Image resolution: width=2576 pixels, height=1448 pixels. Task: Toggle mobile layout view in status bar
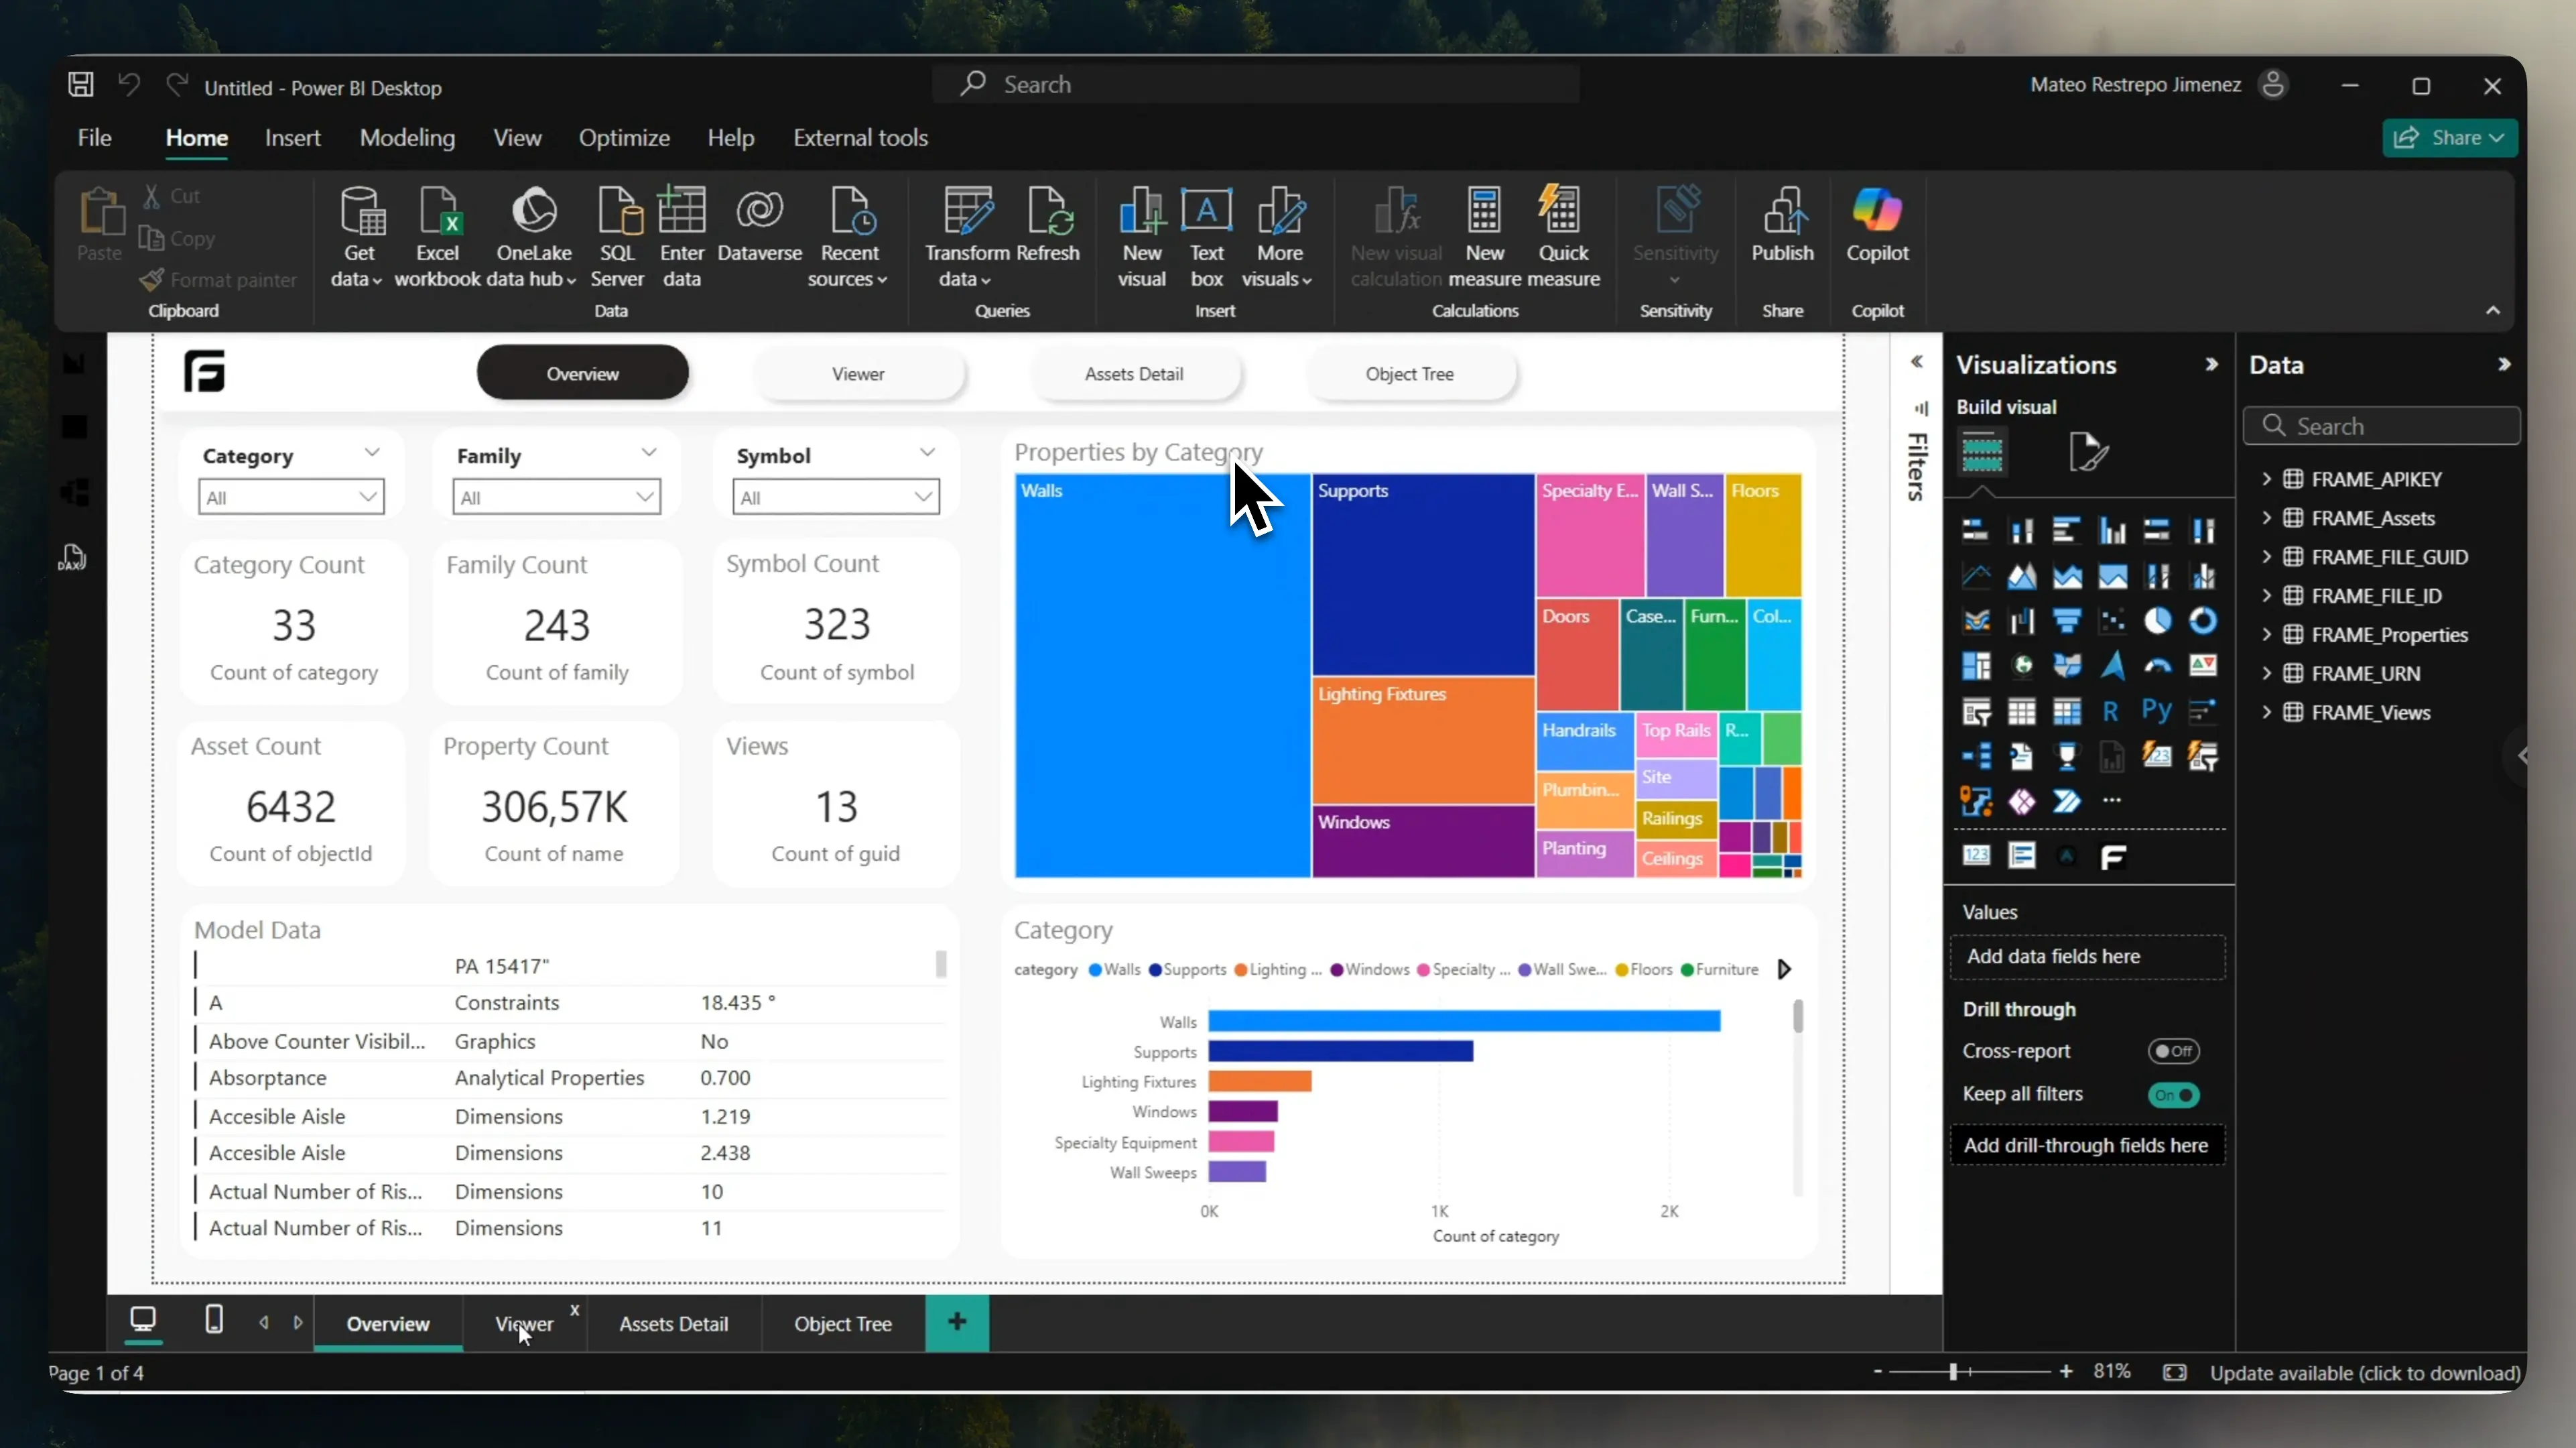point(213,1323)
